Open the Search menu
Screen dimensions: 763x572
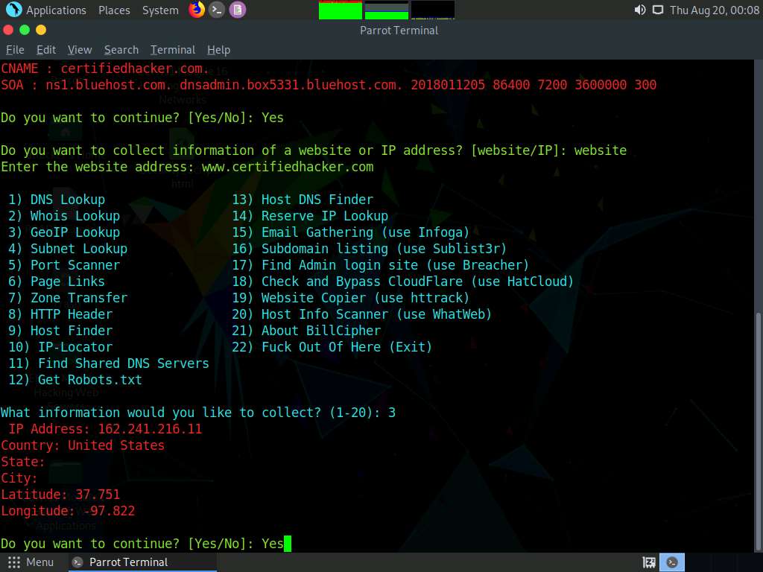tap(121, 50)
